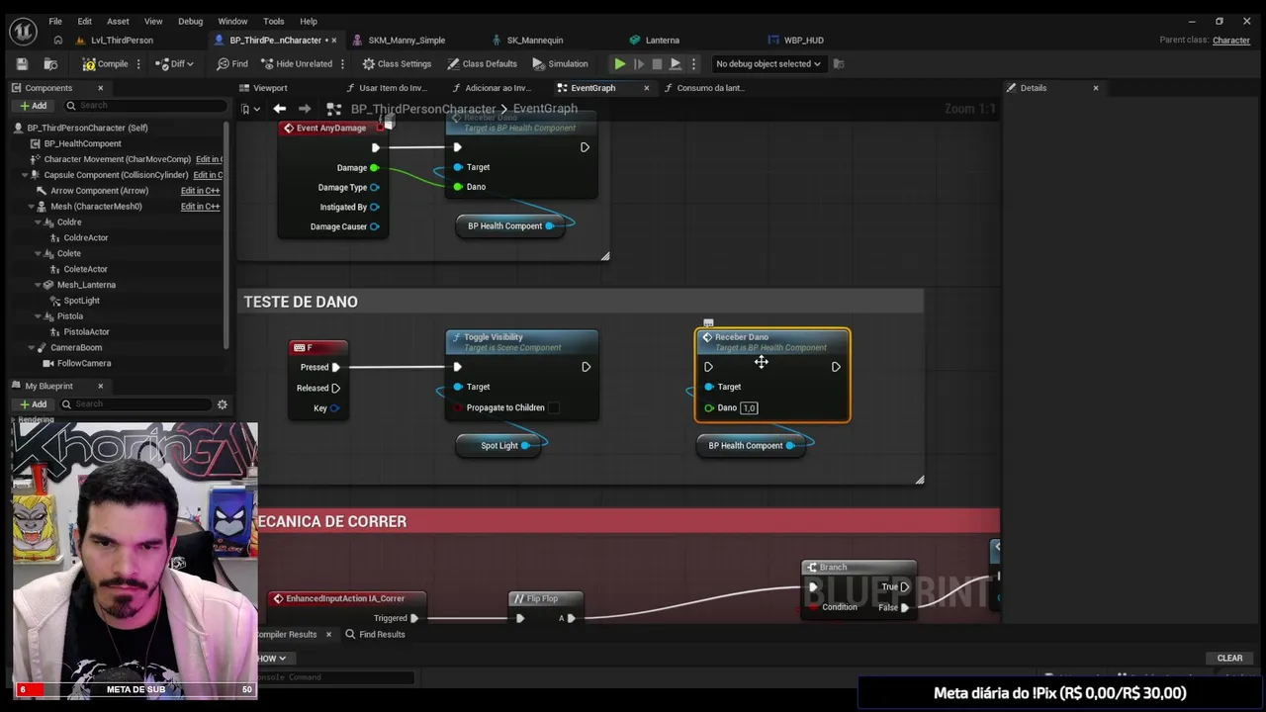The image size is (1266, 712).
Task: Select the FollowCamera component
Action: click(x=83, y=364)
